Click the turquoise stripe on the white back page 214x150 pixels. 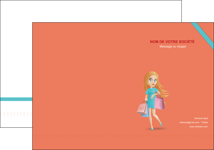coord(16,99)
